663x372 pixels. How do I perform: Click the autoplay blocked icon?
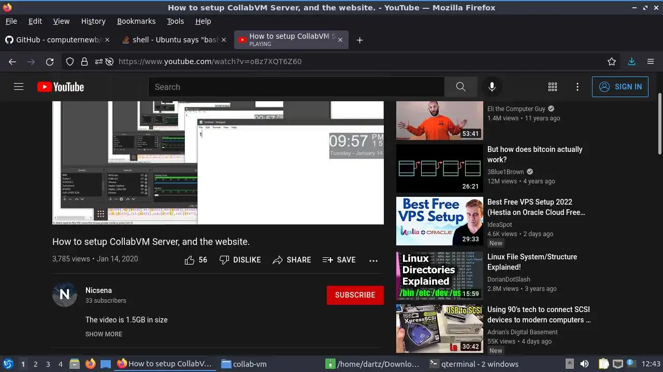(109, 61)
